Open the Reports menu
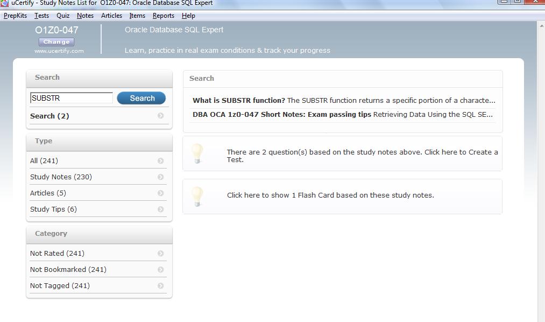Screen dimensions: 545x322 164,16
